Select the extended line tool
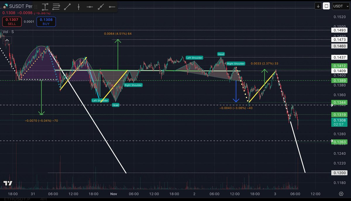 101,7
